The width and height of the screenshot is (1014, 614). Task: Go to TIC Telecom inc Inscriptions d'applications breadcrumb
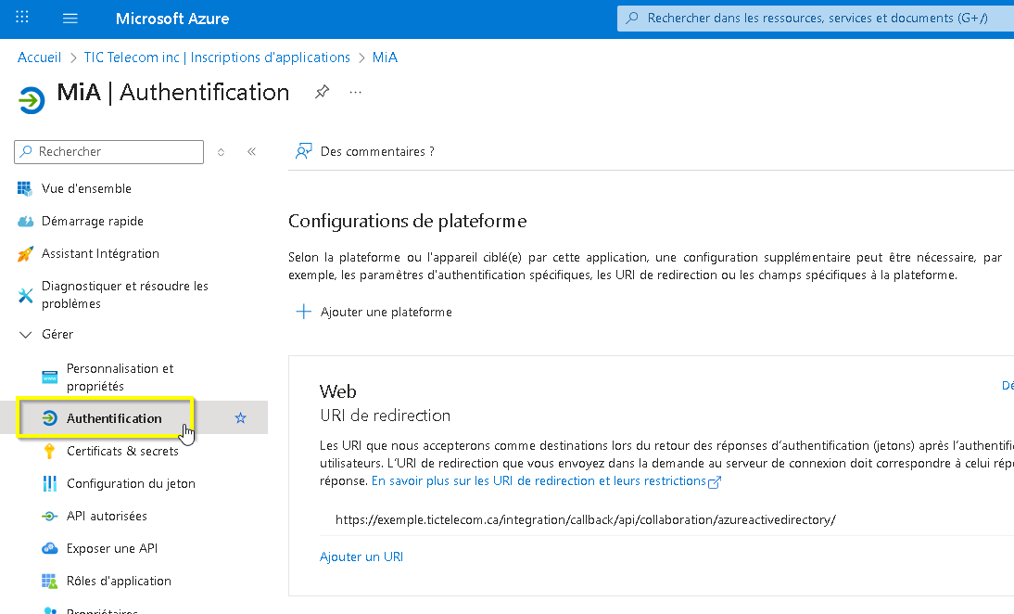click(x=217, y=57)
